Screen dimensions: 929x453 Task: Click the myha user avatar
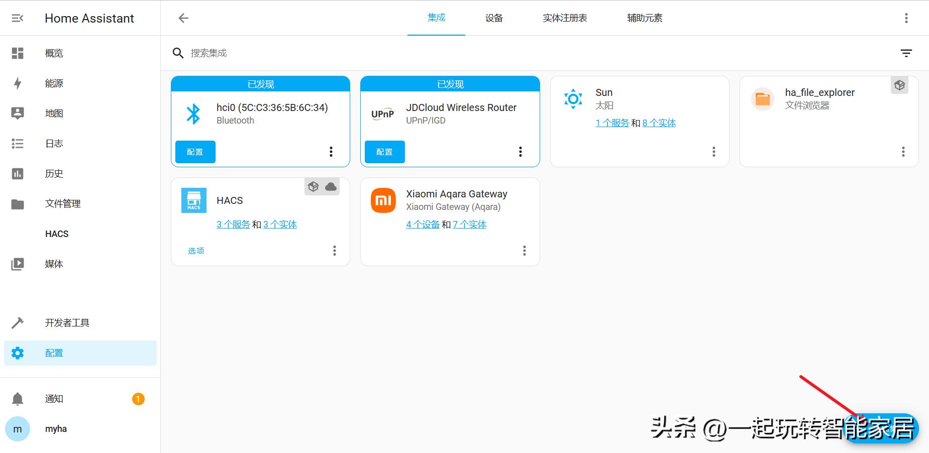(18, 428)
